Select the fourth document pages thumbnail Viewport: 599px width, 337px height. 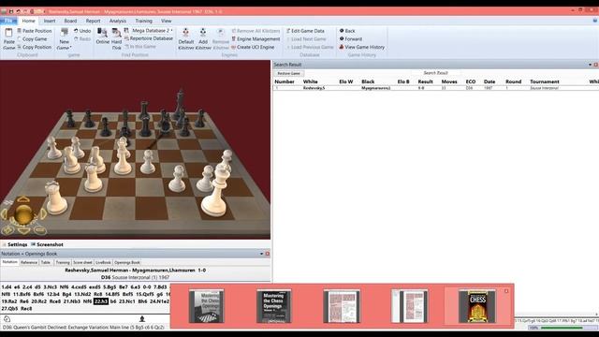[x=409, y=306]
